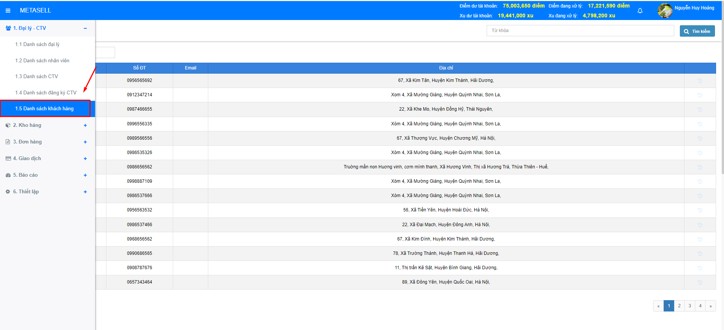Focus the Từ khóa search field
The height and width of the screenshot is (330, 724).
(580, 31)
